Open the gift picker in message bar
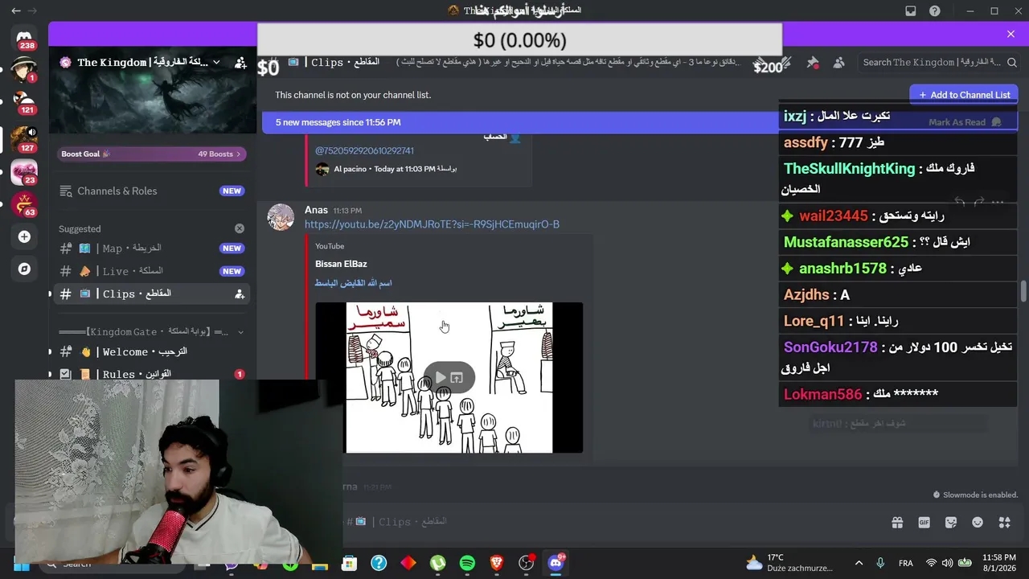This screenshot has width=1029, height=579. tap(897, 523)
